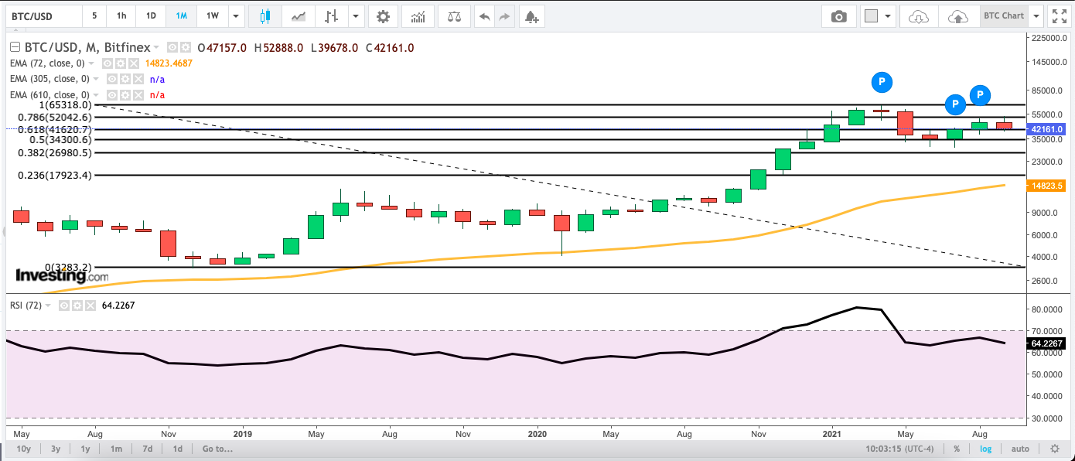Click the Compare scales icon
The width and height of the screenshot is (1075, 461).
pos(455,16)
